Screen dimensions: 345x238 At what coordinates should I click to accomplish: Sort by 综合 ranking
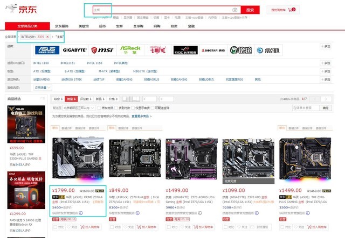[x=58, y=99]
